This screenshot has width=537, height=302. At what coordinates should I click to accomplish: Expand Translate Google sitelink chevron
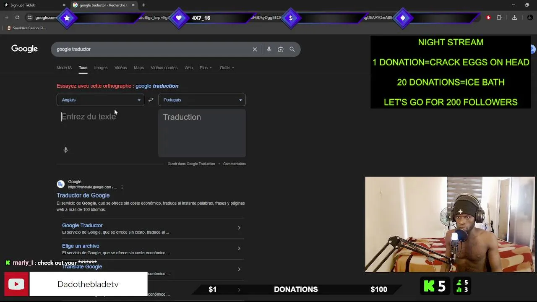tap(239, 269)
